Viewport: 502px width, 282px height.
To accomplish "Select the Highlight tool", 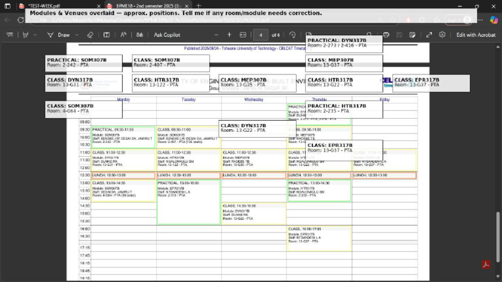I will pyautogui.click(x=25, y=35).
